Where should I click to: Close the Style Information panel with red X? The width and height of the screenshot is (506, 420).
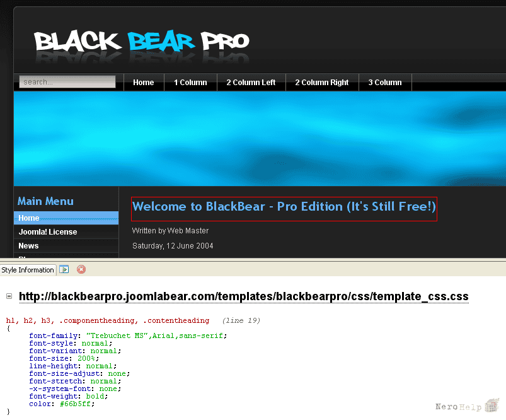pos(81,269)
